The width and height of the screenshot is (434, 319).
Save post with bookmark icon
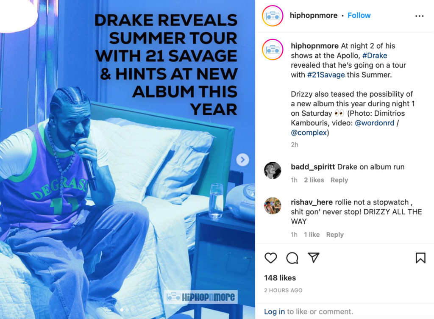click(x=420, y=258)
